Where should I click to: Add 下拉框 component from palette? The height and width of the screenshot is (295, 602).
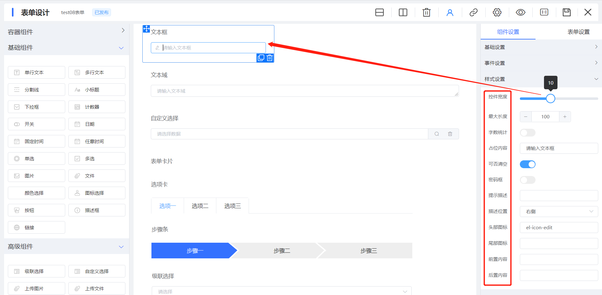click(x=36, y=107)
